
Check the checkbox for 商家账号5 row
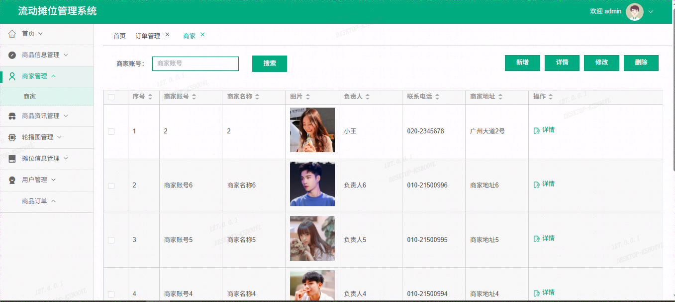pos(111,240)
